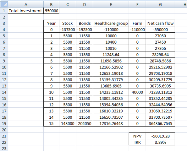
Task: Click the 'Bonds' header cell
Action: (84, 23)
